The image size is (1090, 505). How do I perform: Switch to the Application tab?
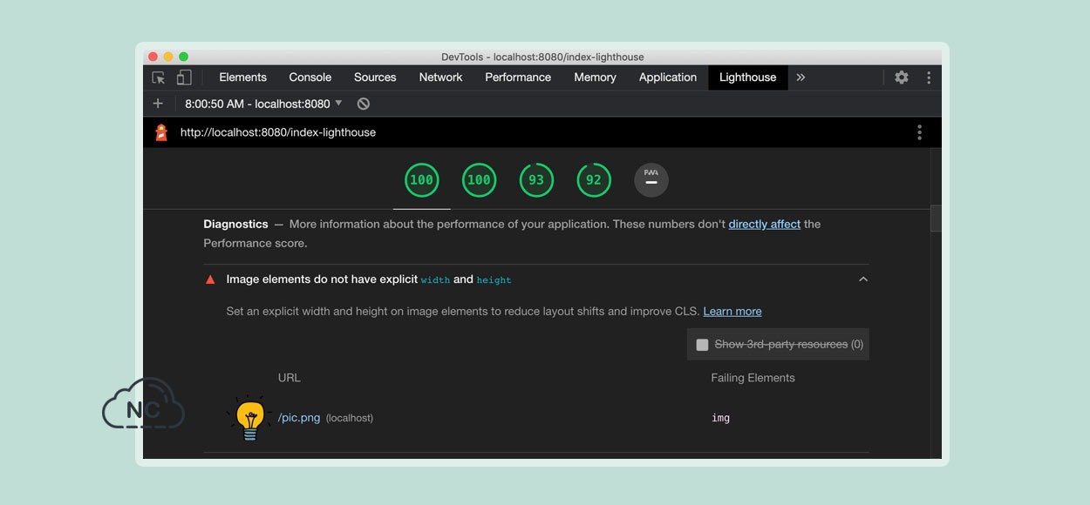click(668, 77)
